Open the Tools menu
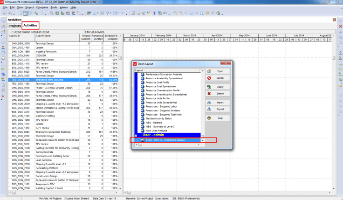 (54, 8)
